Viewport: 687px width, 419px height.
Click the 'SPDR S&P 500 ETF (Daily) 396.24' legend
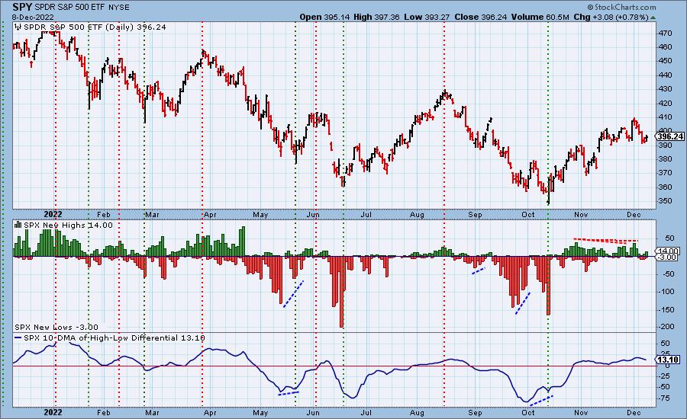[x=95, y=27]
